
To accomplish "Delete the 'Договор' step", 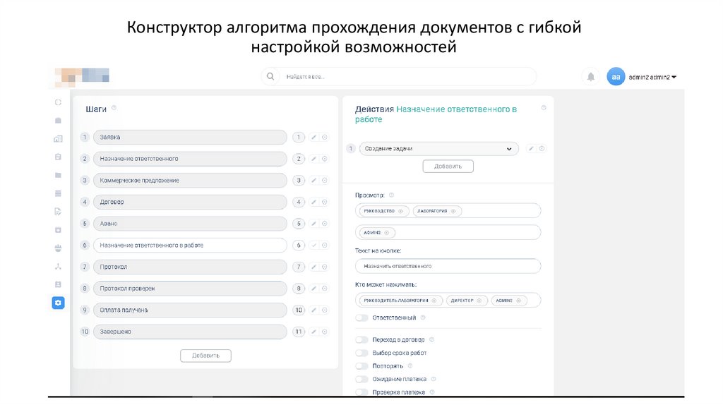I will point(325,202).
